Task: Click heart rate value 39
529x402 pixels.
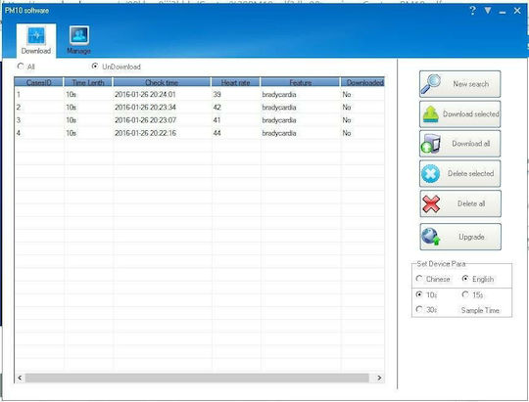Action: 216,94
